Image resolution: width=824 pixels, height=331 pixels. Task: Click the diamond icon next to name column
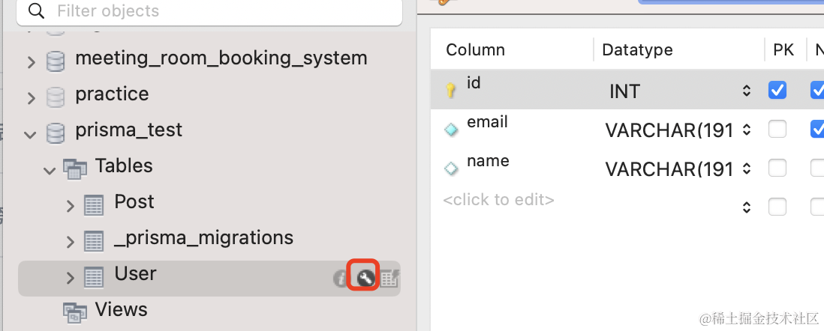(x=451, y=168)
